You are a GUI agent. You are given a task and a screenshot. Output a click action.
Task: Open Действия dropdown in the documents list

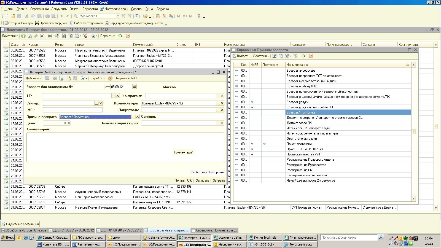10,36
